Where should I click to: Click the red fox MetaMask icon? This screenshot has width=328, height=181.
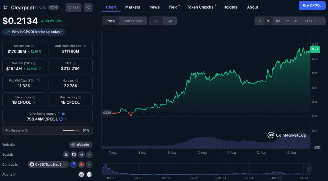tap(81, 164)
